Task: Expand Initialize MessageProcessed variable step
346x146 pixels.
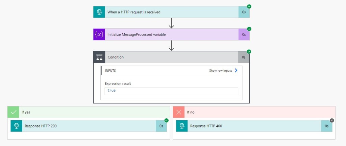Action: point(172,34)
